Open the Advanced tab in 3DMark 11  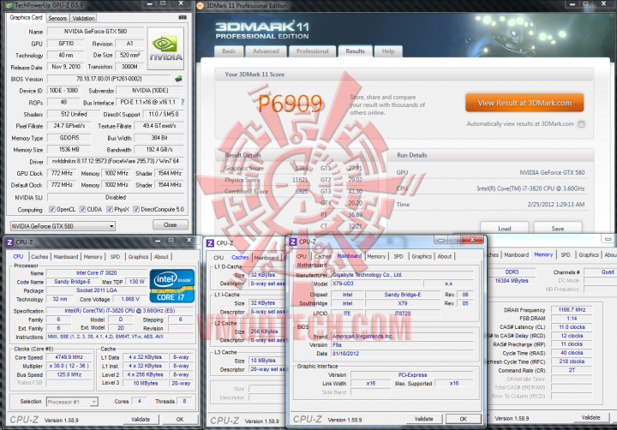(x=266, y=51)
